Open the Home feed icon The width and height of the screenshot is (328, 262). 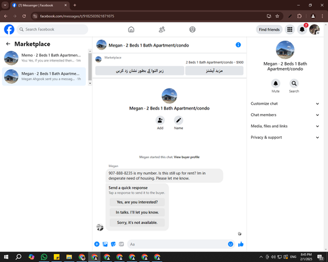click(x=131, y=29)
